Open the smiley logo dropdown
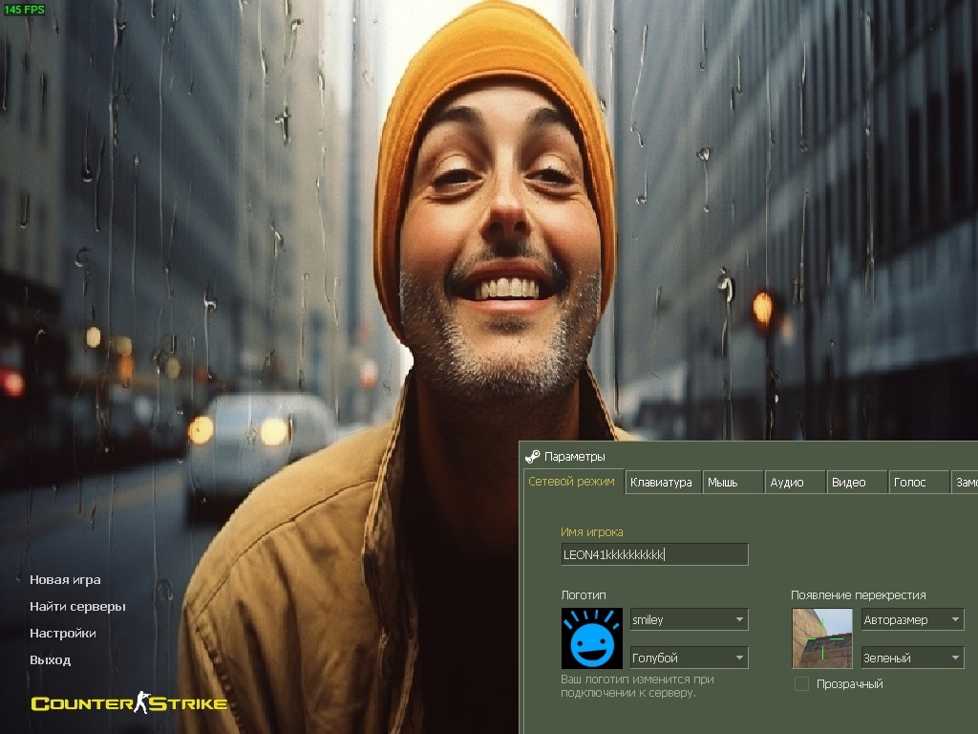The image size is (978, 734). [688, 620]
